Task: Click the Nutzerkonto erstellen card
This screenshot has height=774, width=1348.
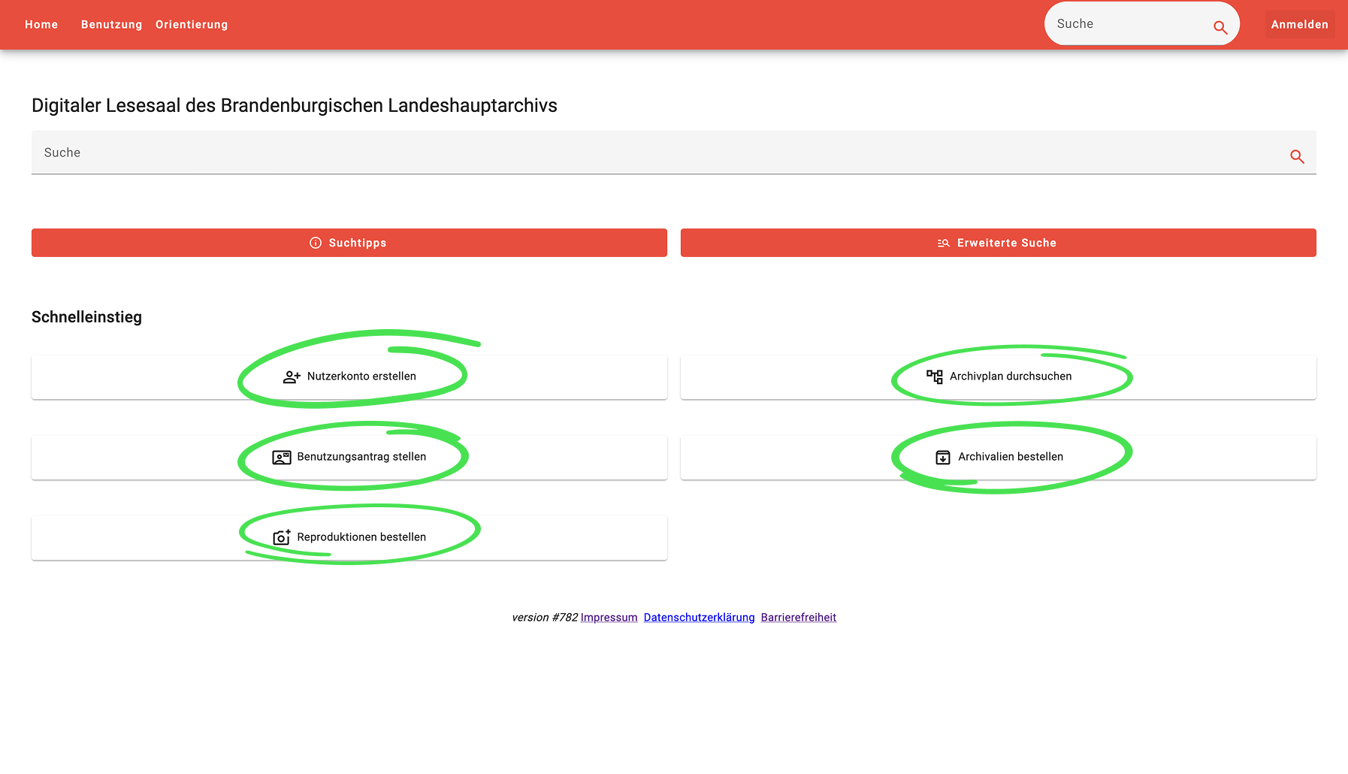Action: [349, 376]
